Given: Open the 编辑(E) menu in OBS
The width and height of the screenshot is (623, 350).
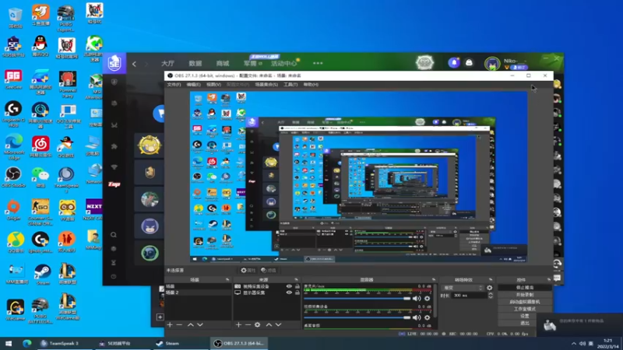Looking at the screenshot, I should (x=193, y=85).
